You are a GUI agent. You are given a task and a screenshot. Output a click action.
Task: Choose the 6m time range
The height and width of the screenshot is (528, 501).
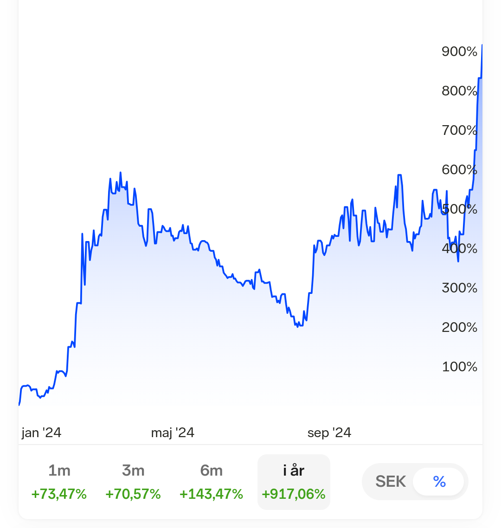point(211,482)
